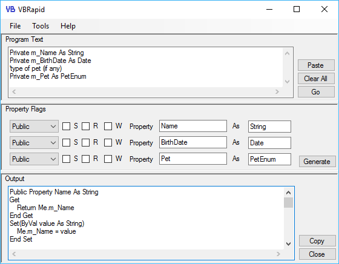The height and width of the screenshot is (264, 339).
Task: Click the Output scroll up arrow
Action: pos(288,193)
